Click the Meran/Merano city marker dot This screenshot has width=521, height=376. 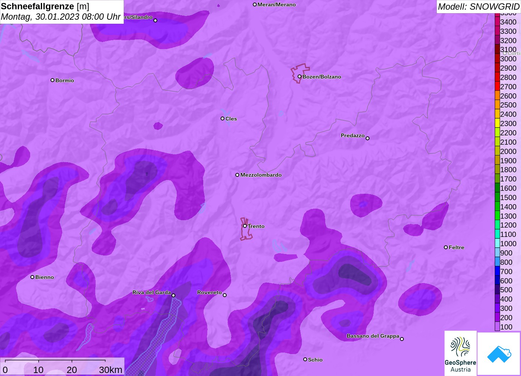tap(255, 4)
